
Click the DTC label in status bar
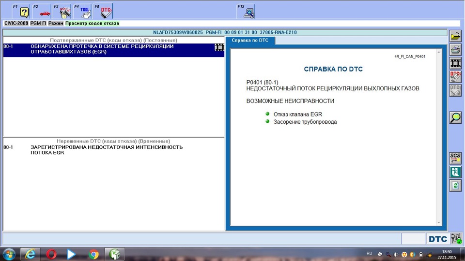pyautogui.click(x=438, y=239)
